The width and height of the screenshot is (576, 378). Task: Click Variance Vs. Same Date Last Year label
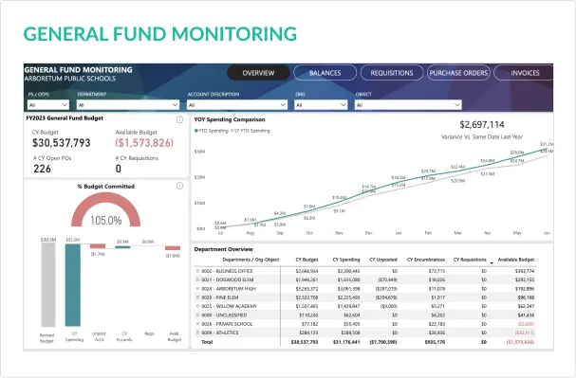pos(482,136)
